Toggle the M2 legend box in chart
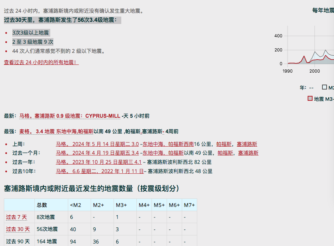 [x=324, y=87]
